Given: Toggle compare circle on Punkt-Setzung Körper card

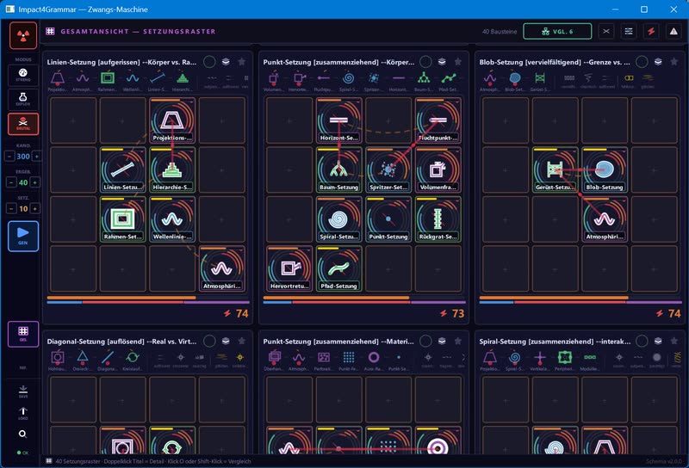Looking at the screenshot, I should click(x=425, y=62).
